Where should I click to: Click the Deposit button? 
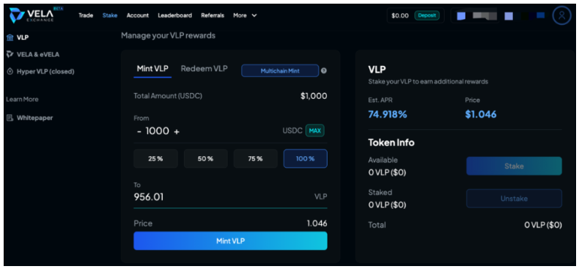pos(427,15)
